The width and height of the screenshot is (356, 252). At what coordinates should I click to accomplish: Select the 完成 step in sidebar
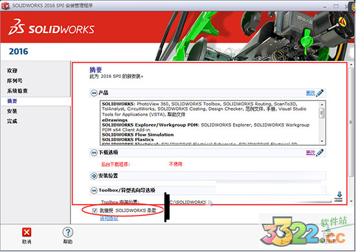12,121
